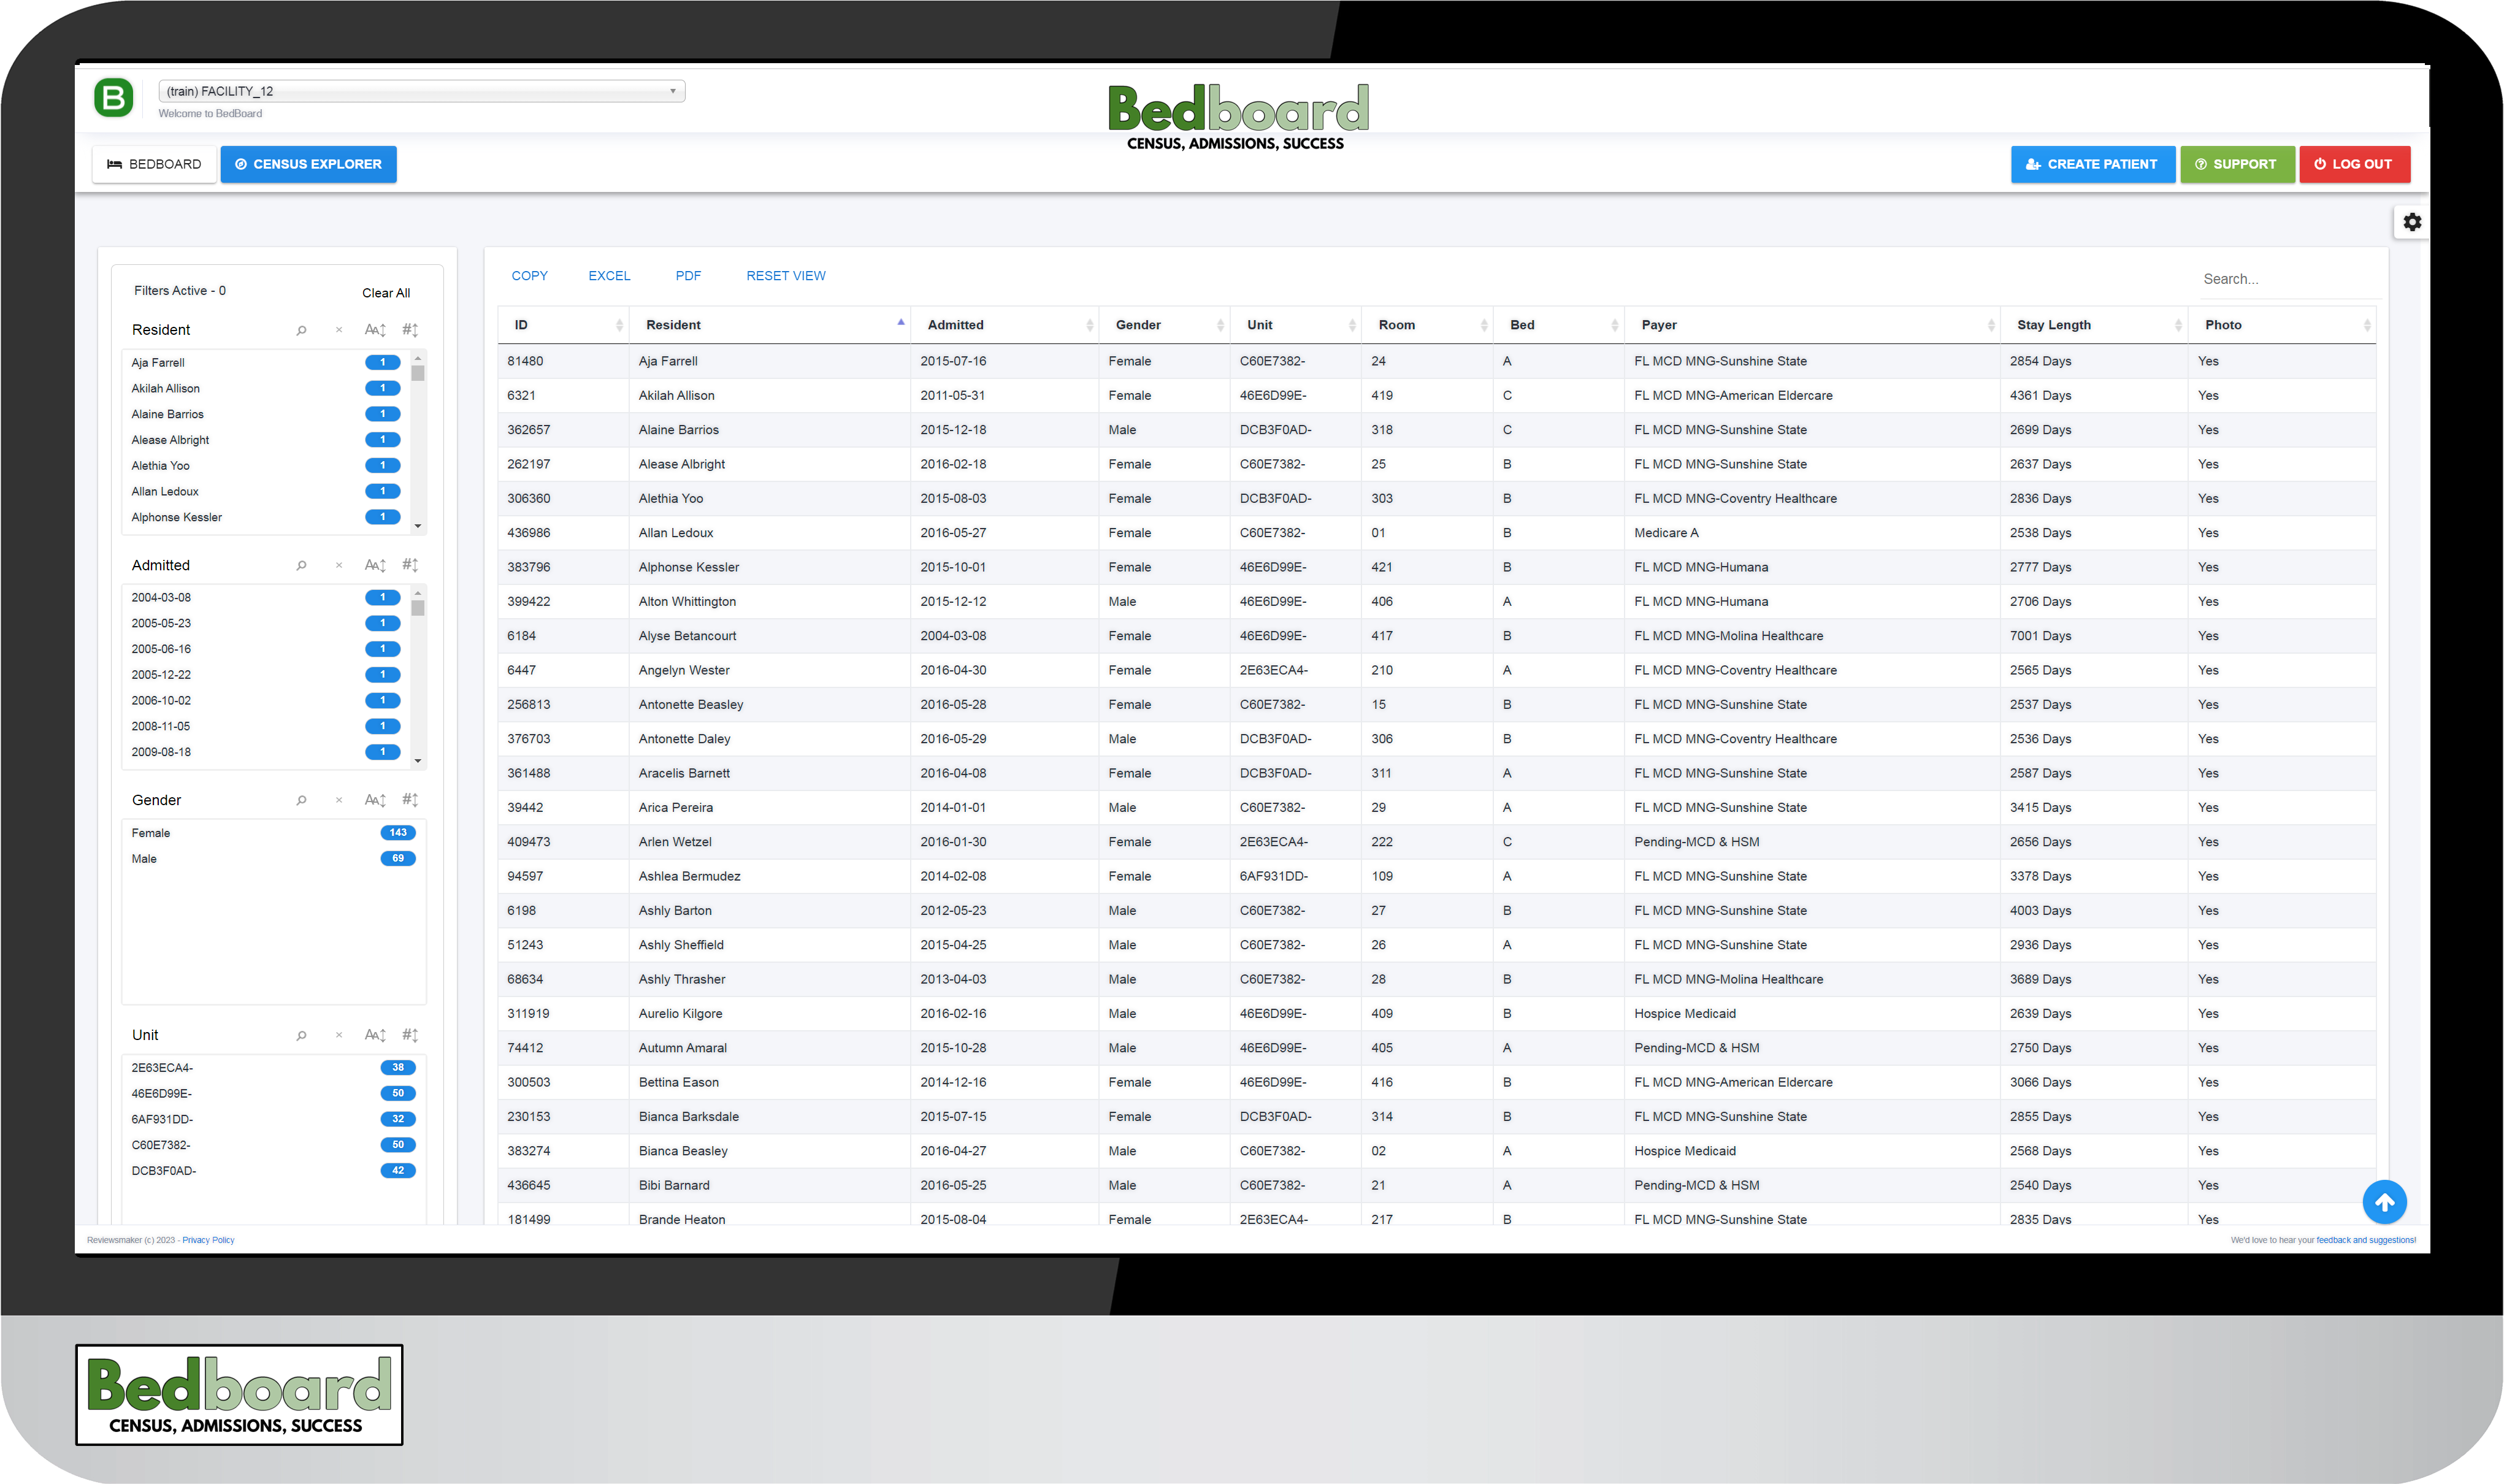Click the Create Patient button
The width and height of the screenshot is (2504, 1484).
2093,164
